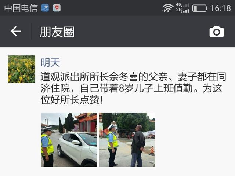Tap the 朋友圈 title in header
The height and width of the screenshot is (176, 235).
[x=57, y=32]
